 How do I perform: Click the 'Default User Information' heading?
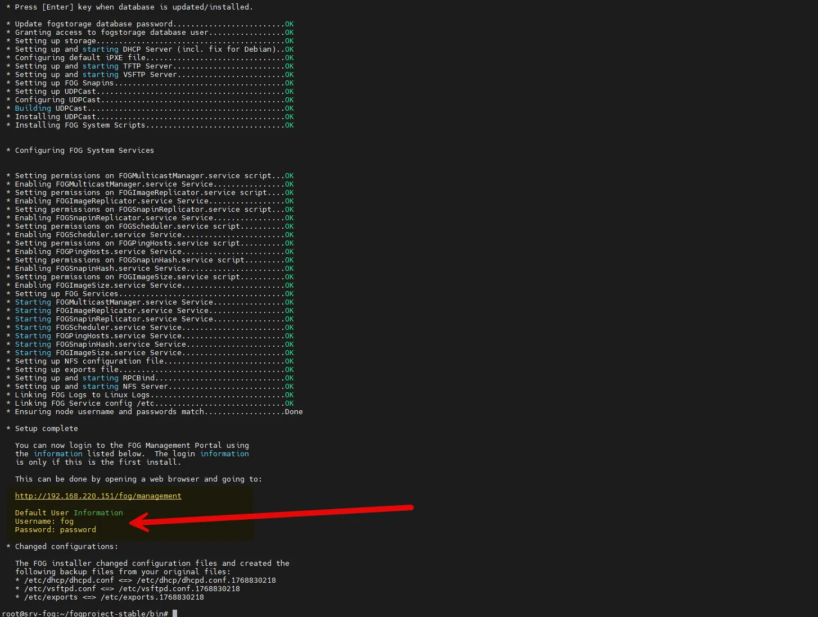click(x=69, y=513)
